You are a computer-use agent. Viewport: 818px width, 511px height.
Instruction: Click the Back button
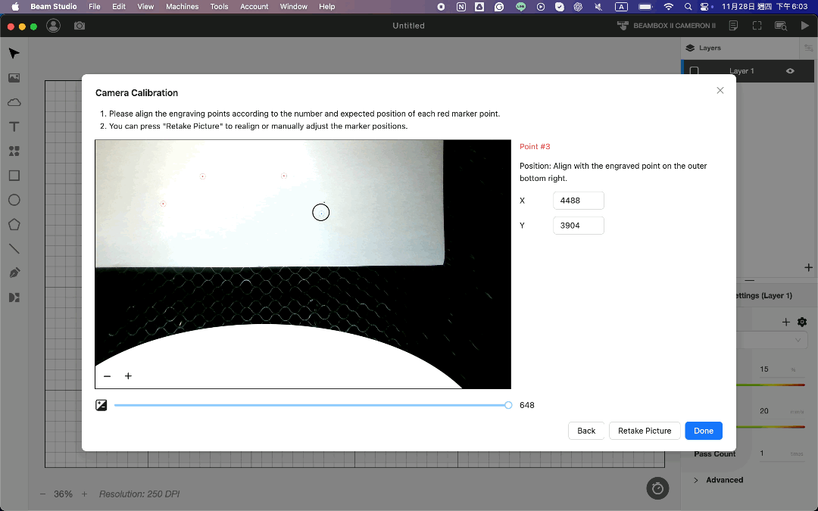click(x=586, y=431)
